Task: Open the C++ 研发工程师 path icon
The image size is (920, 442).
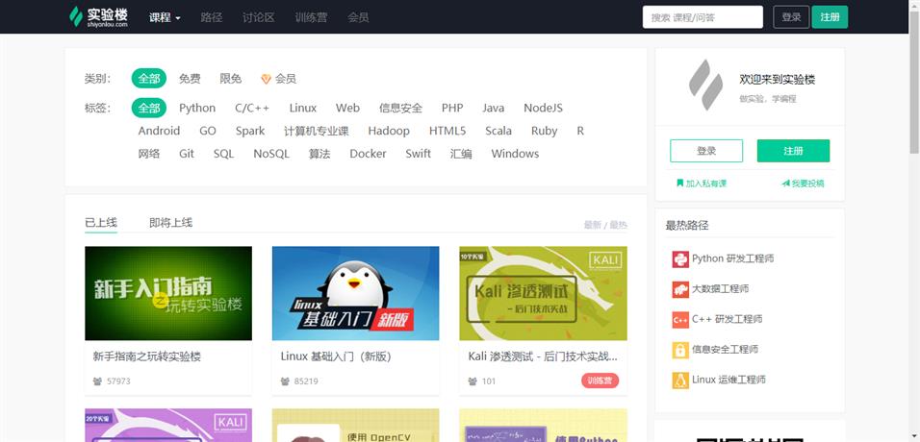Action: (x=680, y=320)
